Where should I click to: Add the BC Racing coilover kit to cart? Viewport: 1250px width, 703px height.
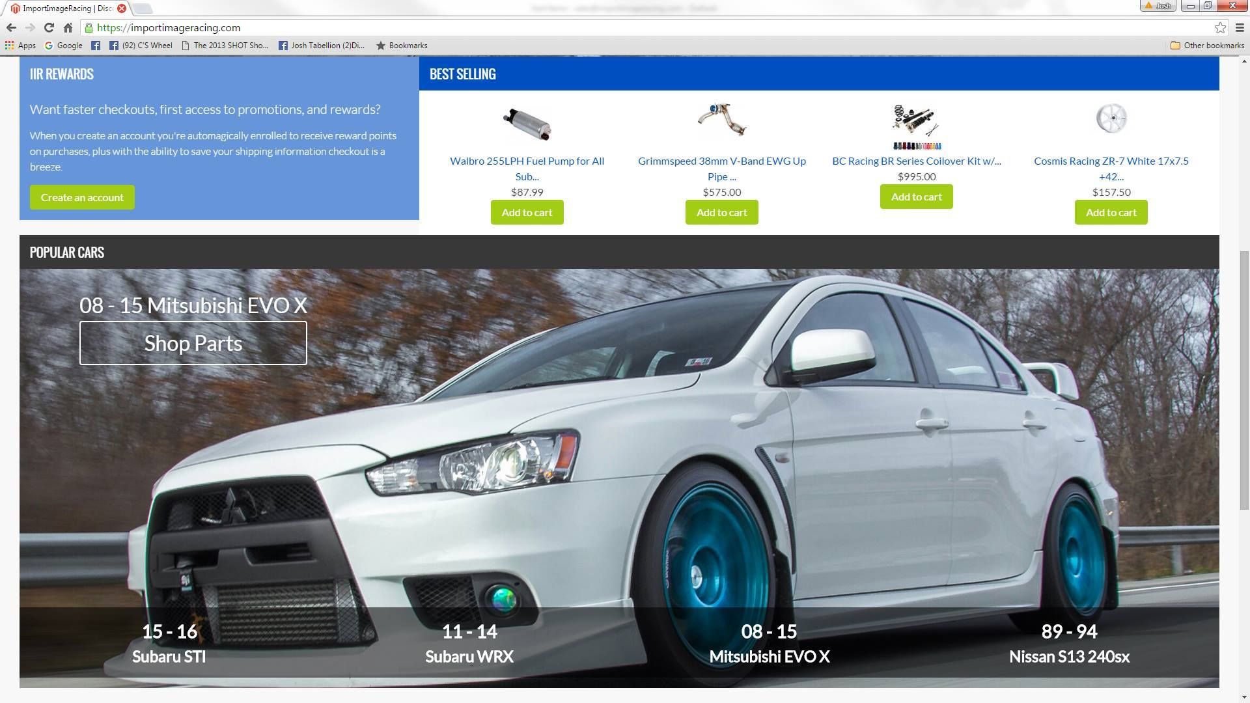click(916, 197)
